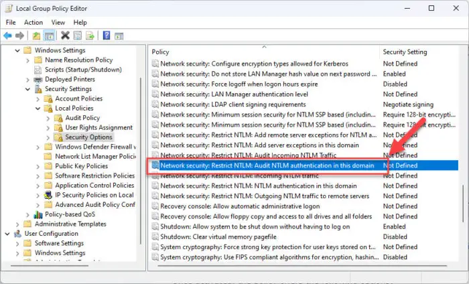
Task: Collapse the User Configuration node
Action: tap(7, 234)
